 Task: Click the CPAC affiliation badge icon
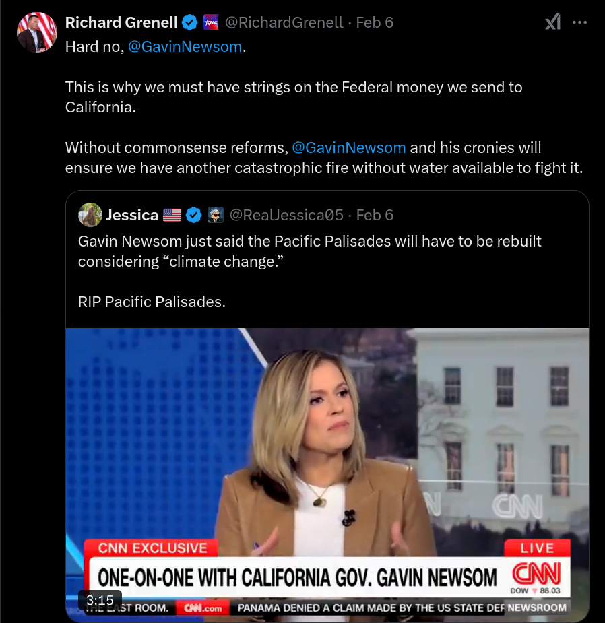pyautogui.click(x=211, y=22)
